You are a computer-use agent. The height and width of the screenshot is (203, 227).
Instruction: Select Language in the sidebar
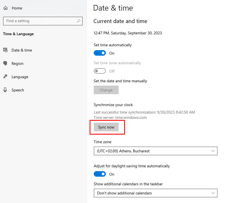[x=20, y=77]
